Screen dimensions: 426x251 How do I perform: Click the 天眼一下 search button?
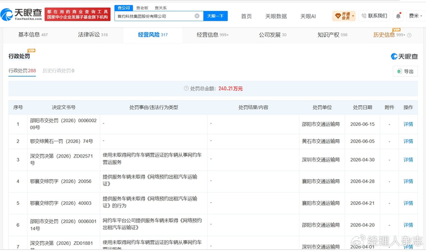[x=215, y=16]
